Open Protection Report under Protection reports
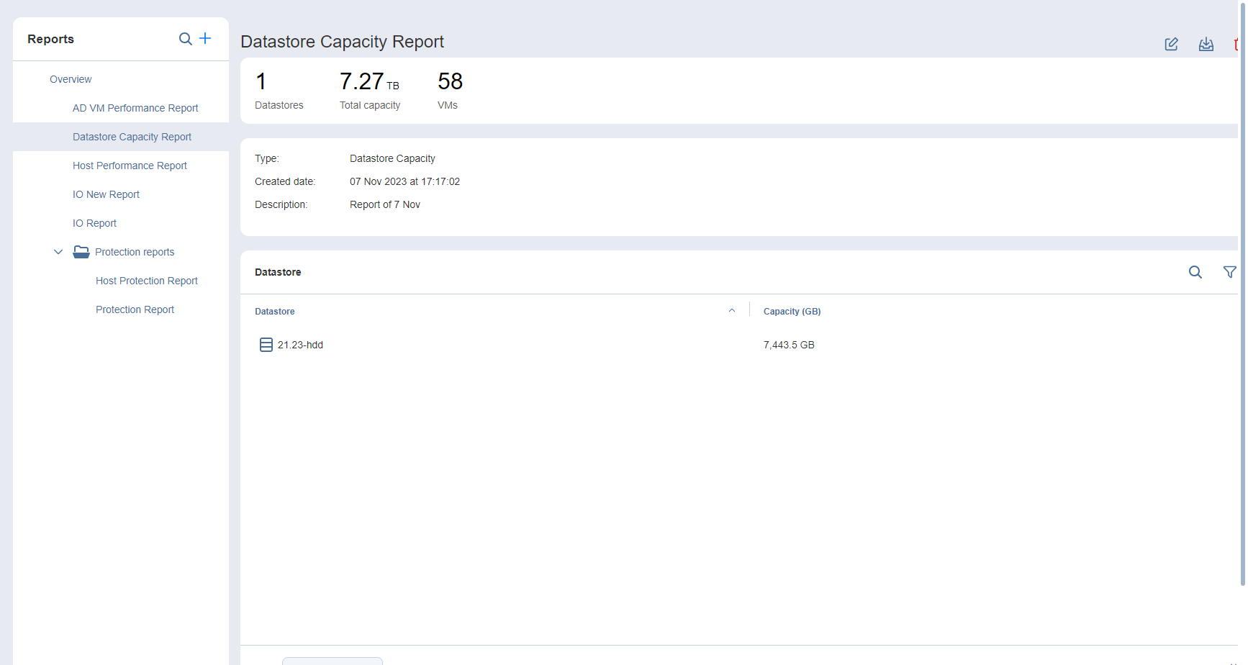 pyautogui.click(x=135, y=309)
